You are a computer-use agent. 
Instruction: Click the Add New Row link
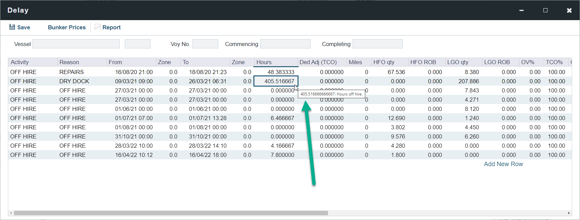click(x=503, y=164)
